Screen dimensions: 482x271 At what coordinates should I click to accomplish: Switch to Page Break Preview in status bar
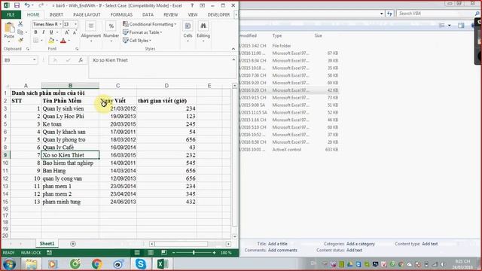click(x=164, y=253)
